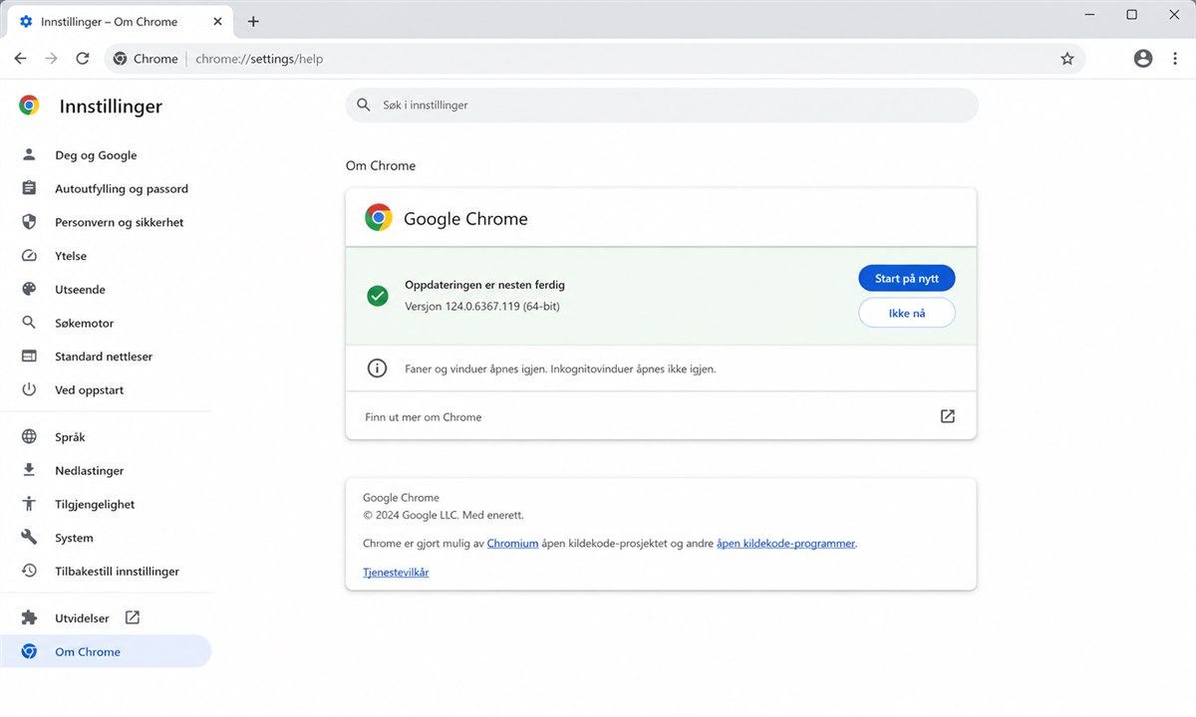Open a new tab with the plus icon

pyautogui.click(x=253, y=22)
